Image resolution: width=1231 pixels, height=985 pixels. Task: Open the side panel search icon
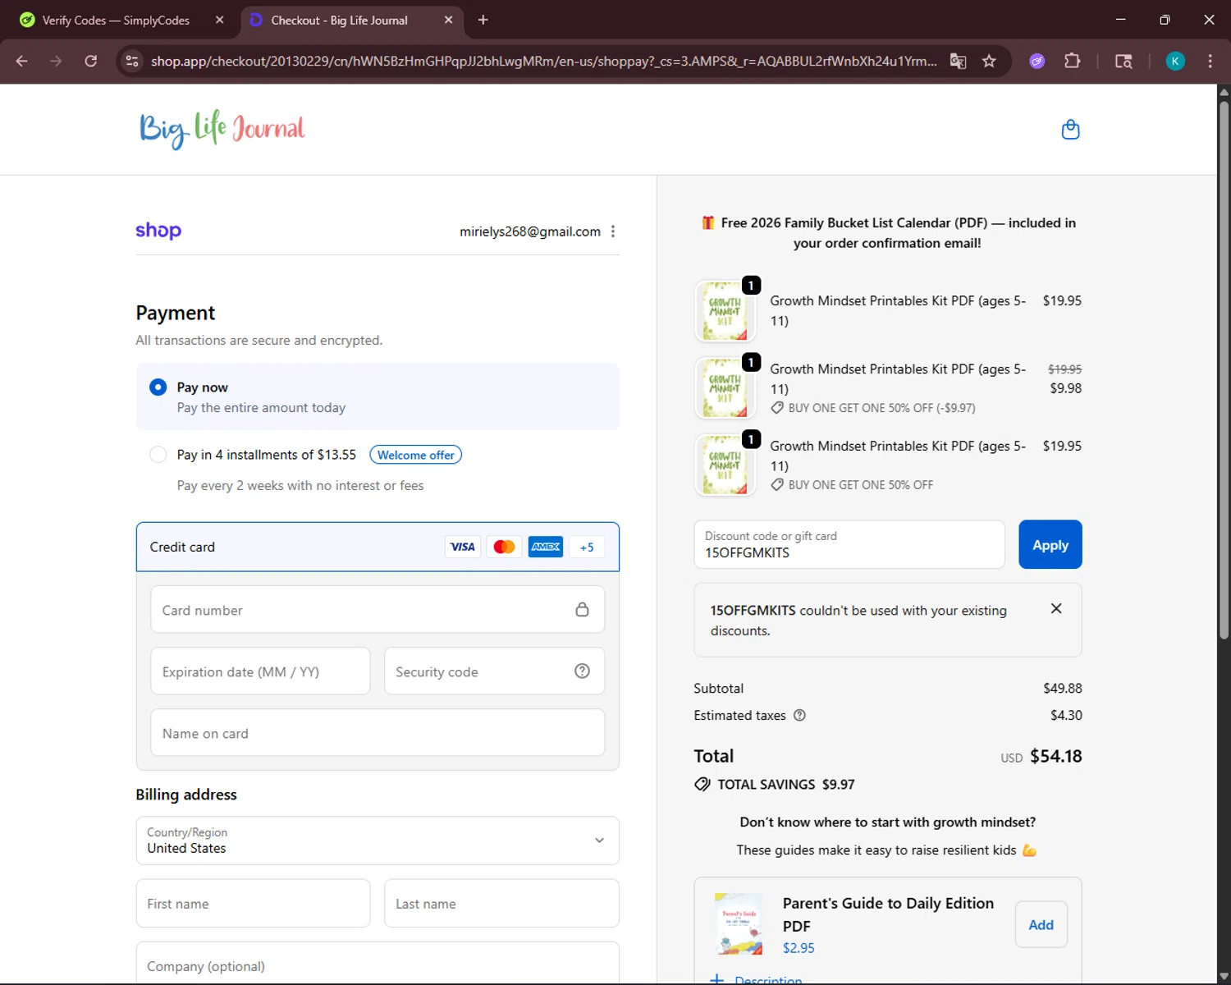(x=1123, y=61)
